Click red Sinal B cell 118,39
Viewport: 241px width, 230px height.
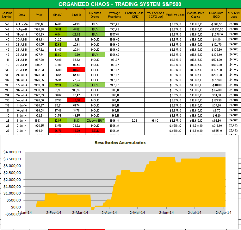click(76, 131)
